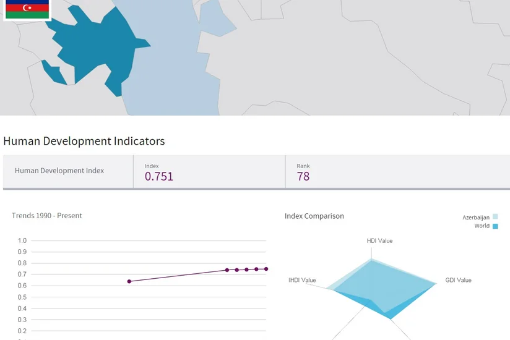Click the World legend label
Screen dimensions: 510x340
pos(482,226)
